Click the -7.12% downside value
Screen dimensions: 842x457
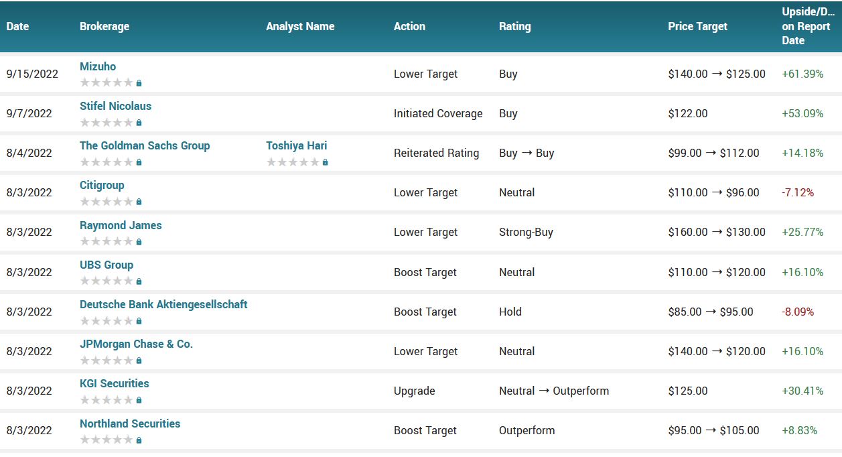[798, 192]
